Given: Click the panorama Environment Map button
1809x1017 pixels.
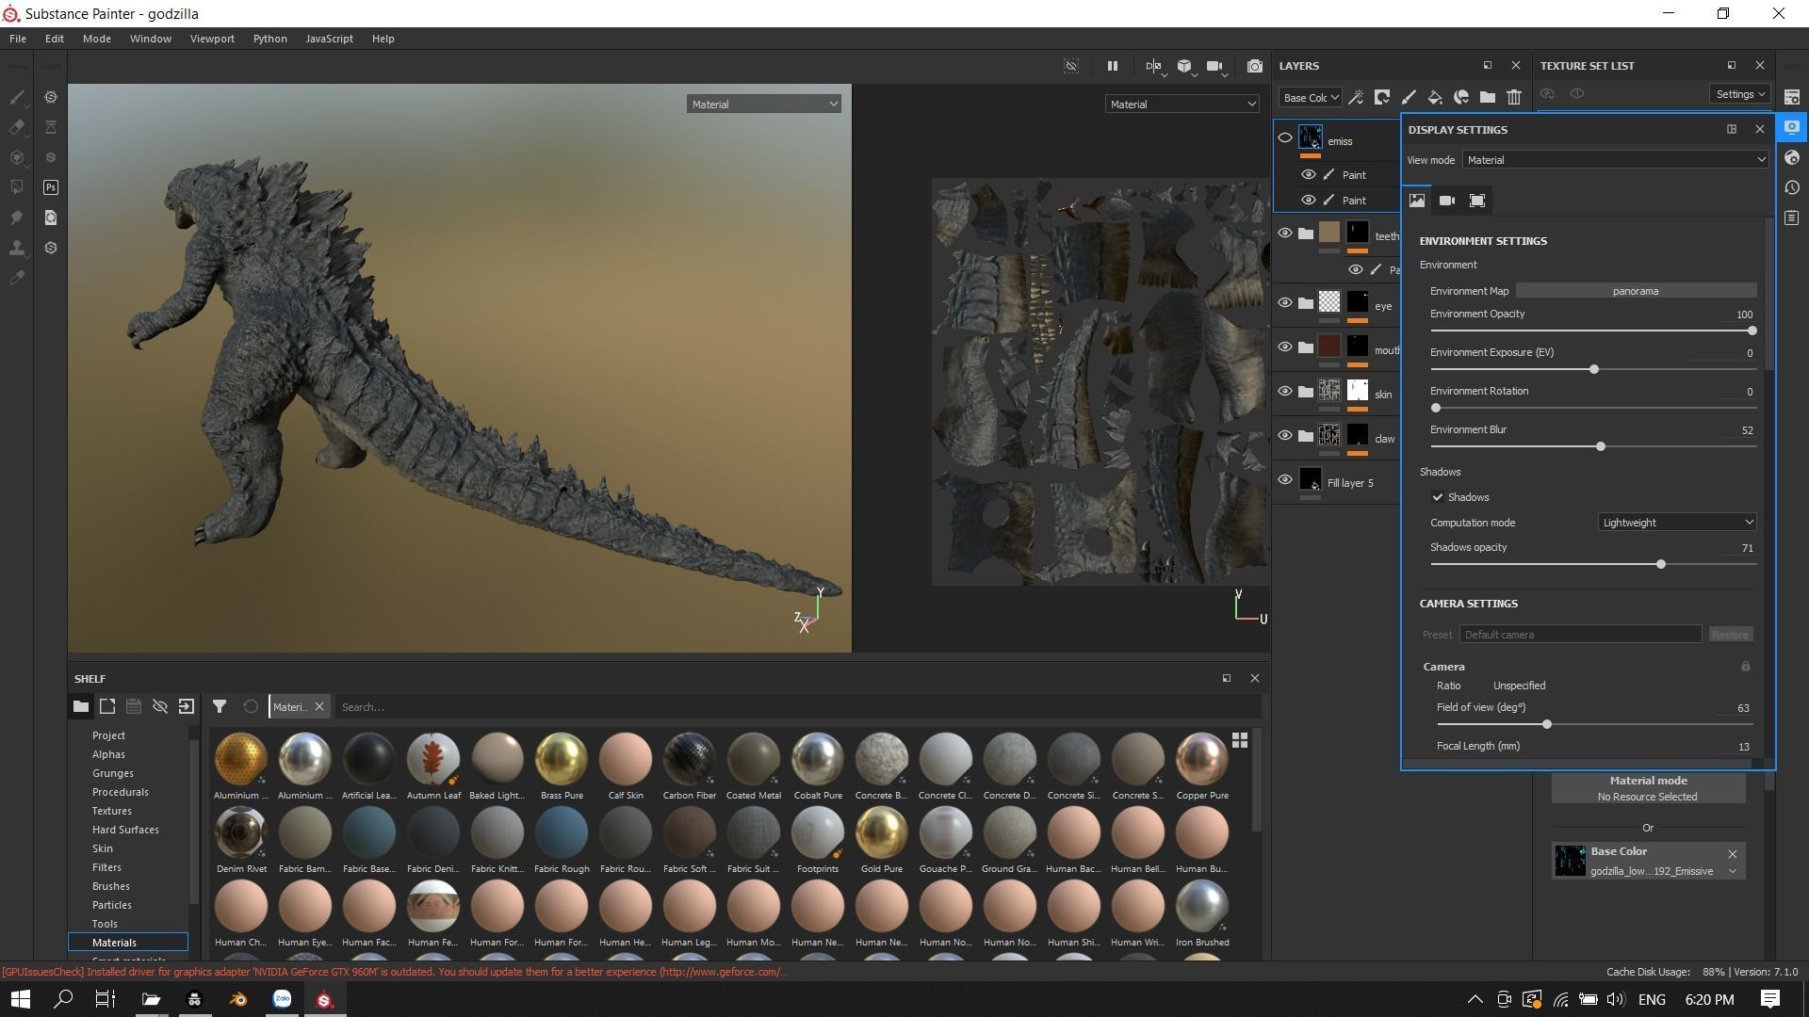Looking at the screenshot, I should click(x=1636, y=291).
